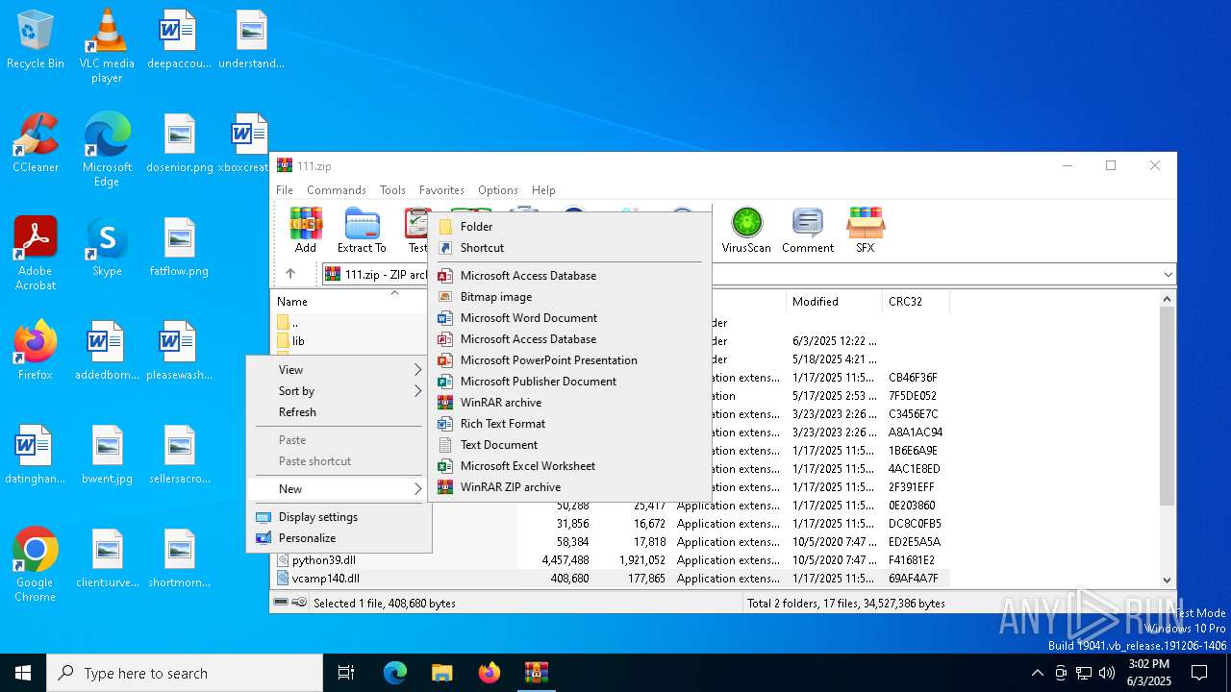Choose Display settings in the context menu
1231x692 pixels.
click(339, 517)
